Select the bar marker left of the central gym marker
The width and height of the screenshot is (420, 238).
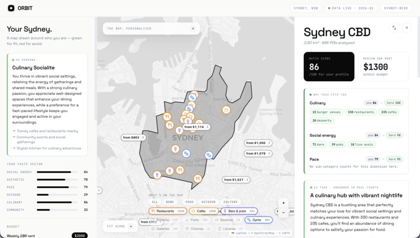(x=175, y=148)
